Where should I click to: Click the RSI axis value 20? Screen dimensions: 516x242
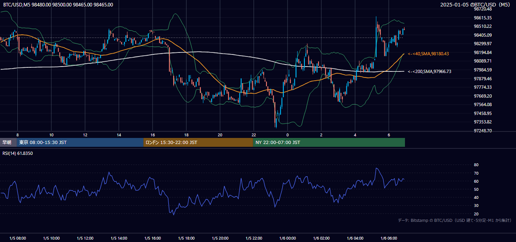476,214
